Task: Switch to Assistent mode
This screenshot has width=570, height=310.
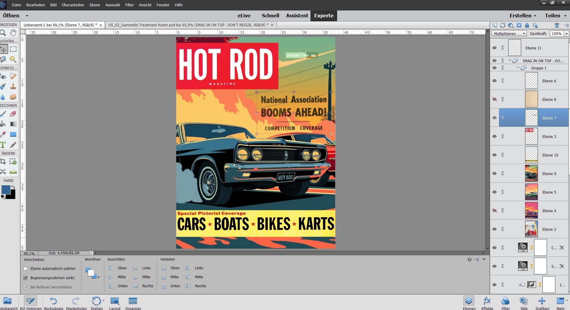Action: coord(297,16)
